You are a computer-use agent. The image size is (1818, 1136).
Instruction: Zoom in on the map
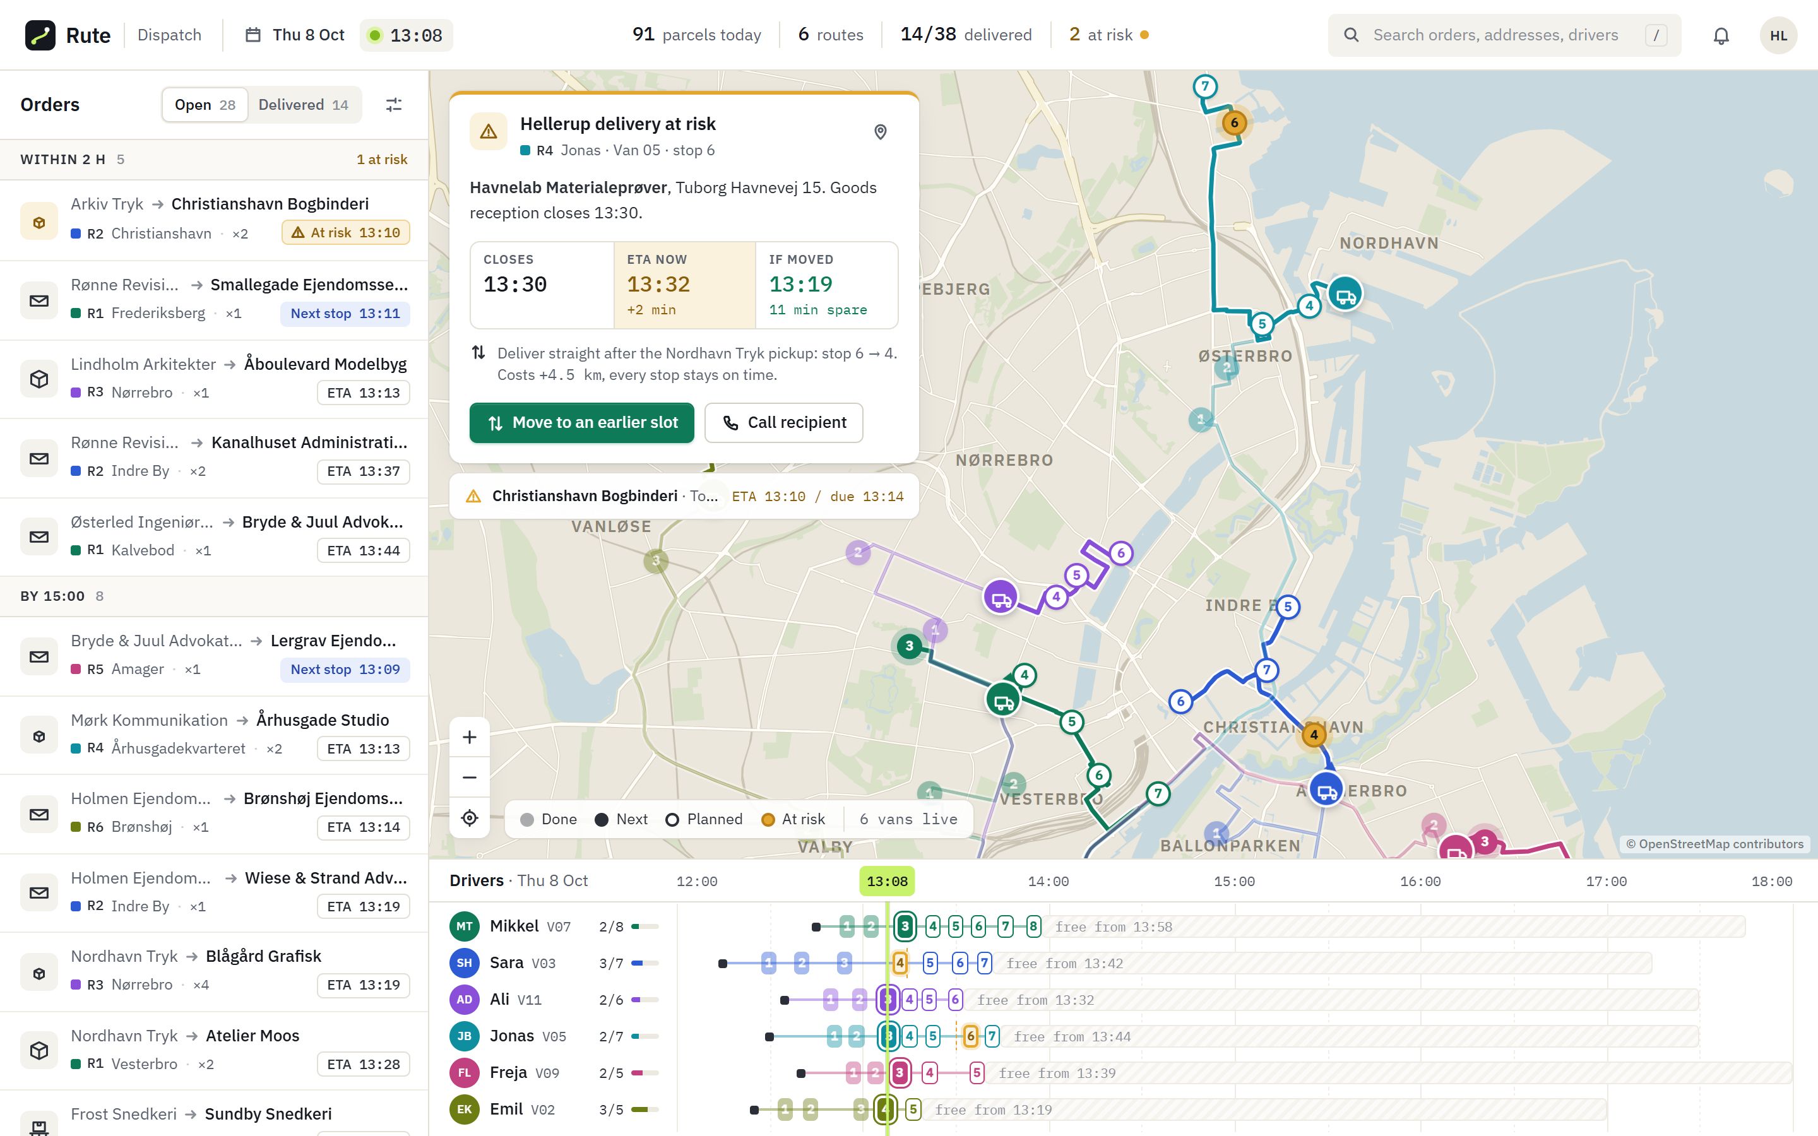point(470,737)
